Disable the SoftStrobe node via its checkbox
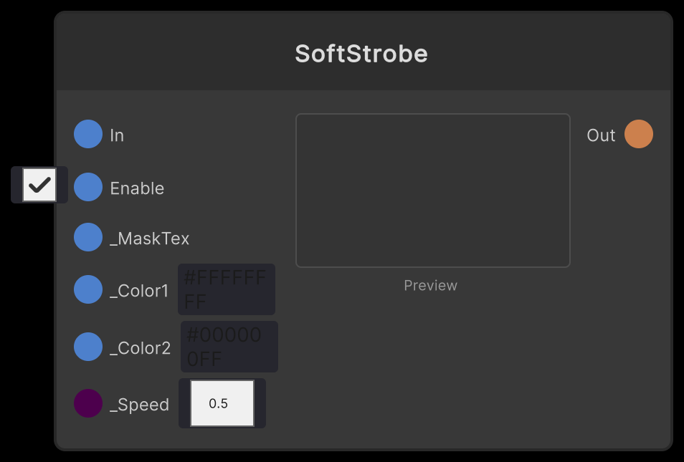Image resolution: width=684 pixels, height=462 pixels. pos(39,185)
